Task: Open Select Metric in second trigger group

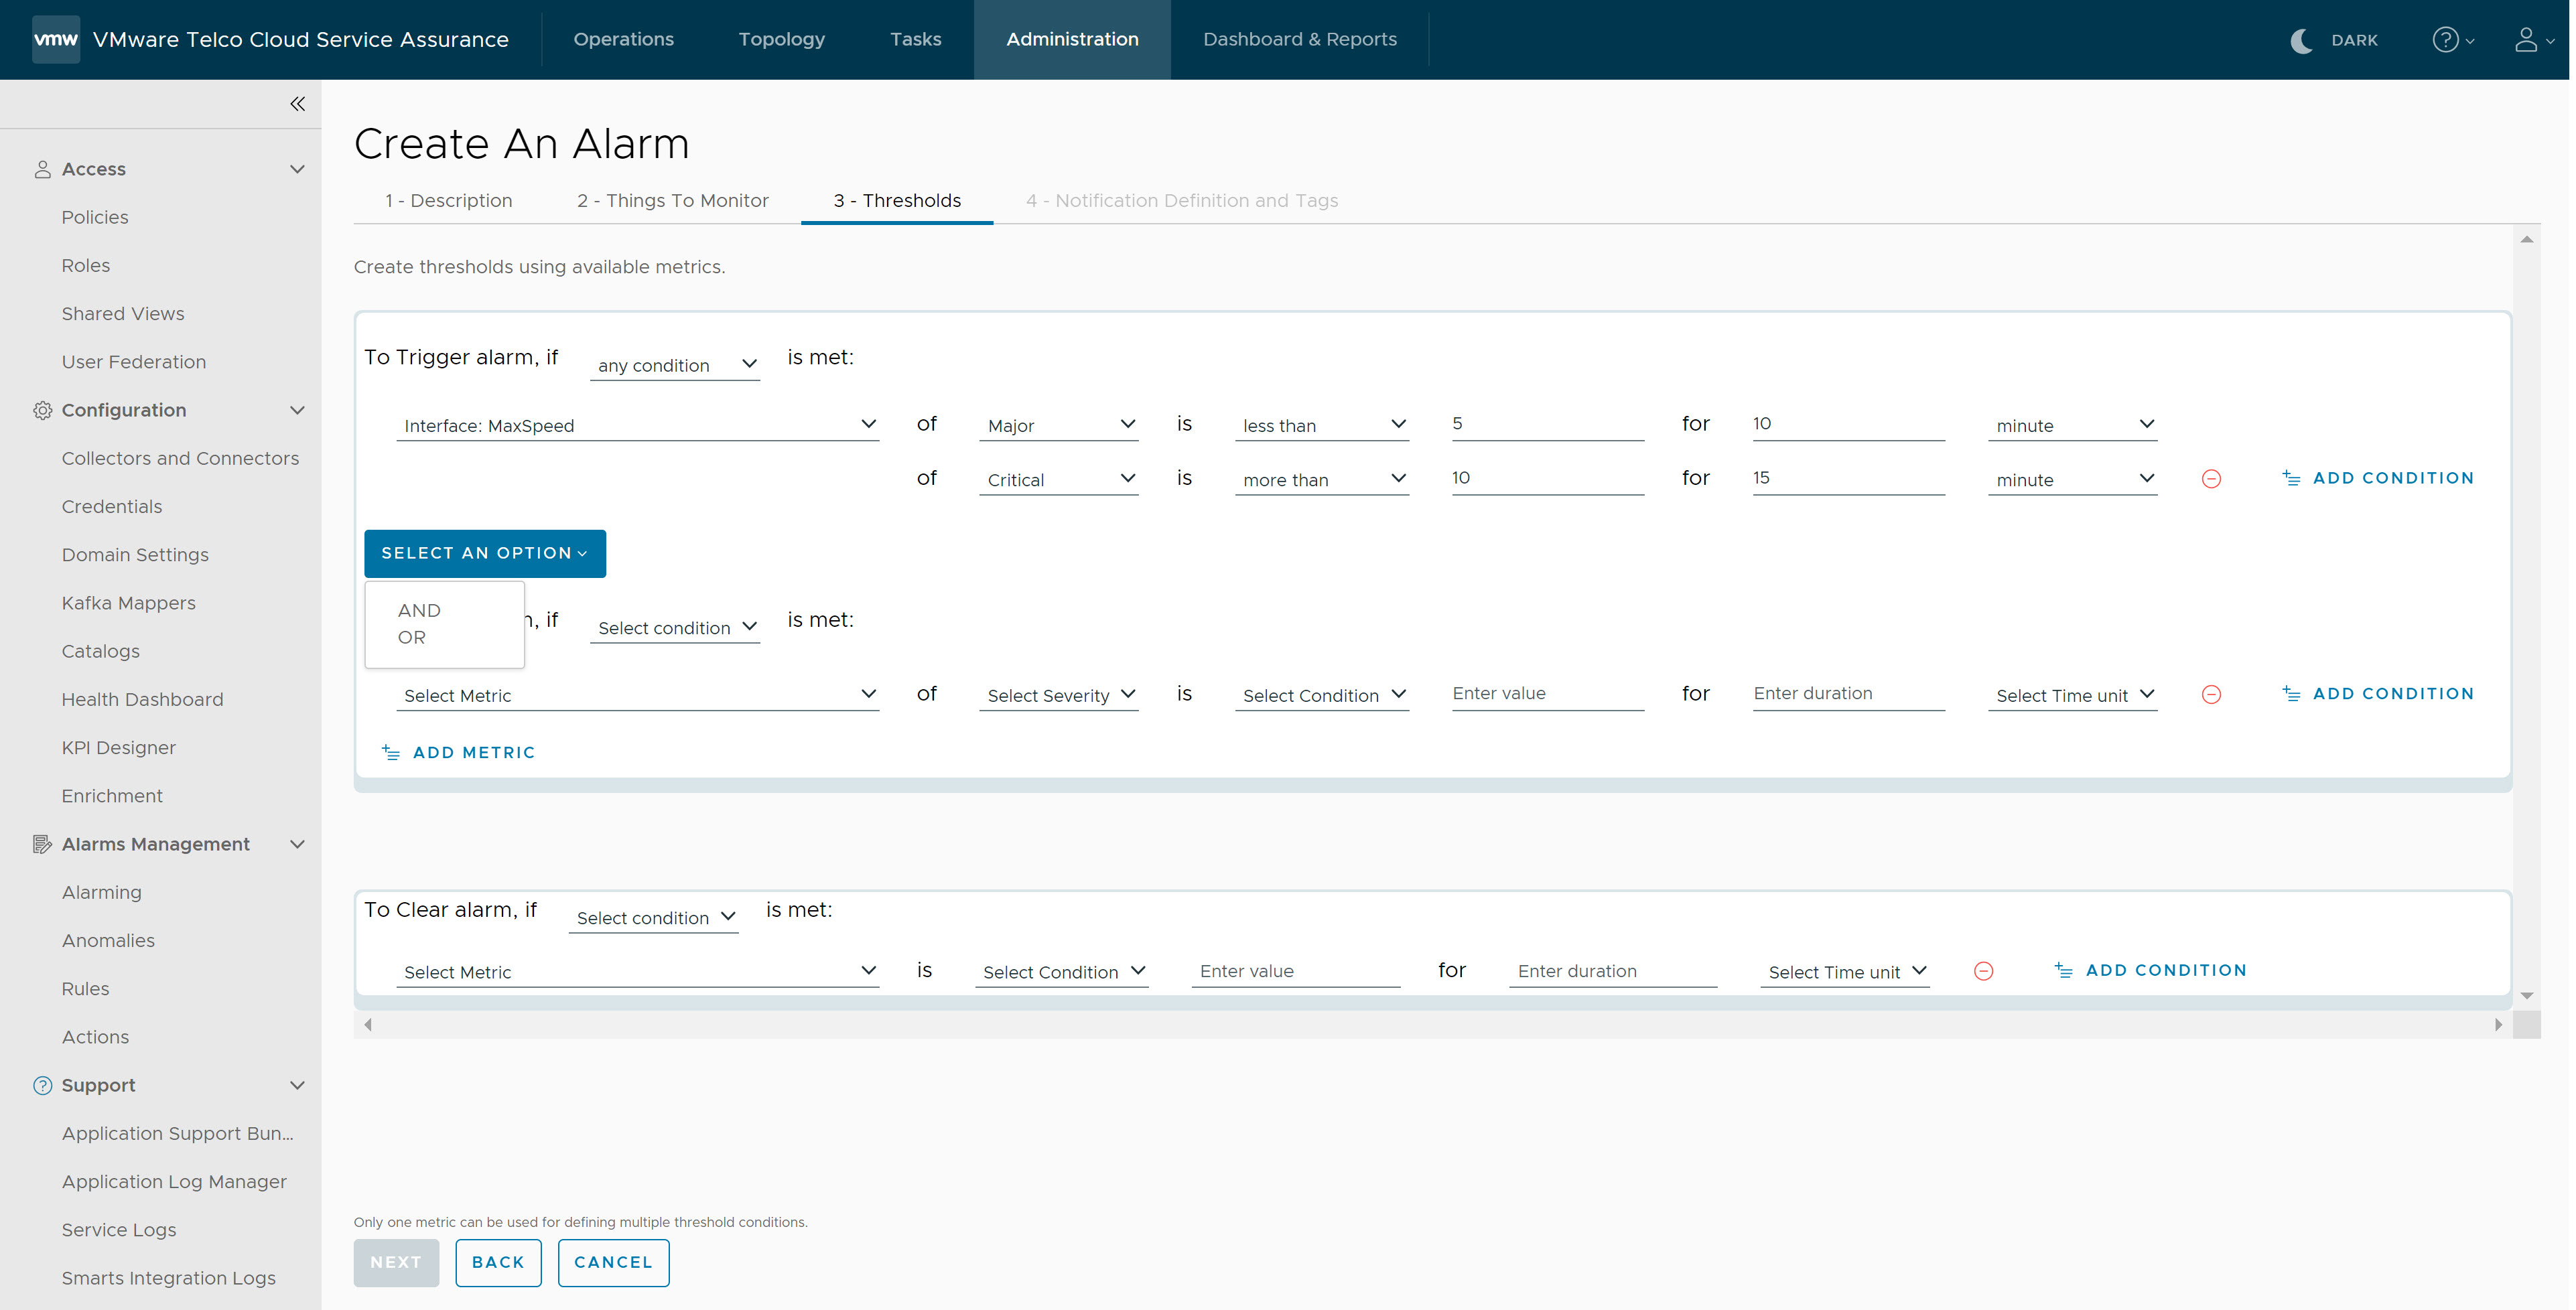Action: pos(637,695)
